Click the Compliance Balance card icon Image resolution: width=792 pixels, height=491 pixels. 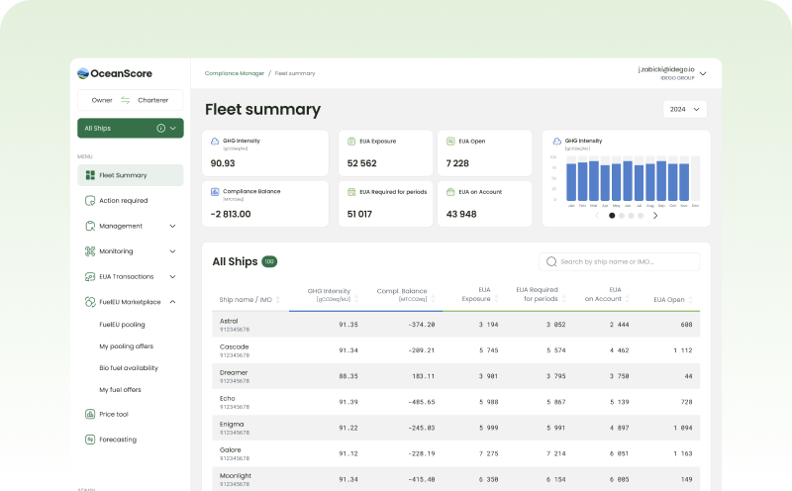tap(216, 191)
